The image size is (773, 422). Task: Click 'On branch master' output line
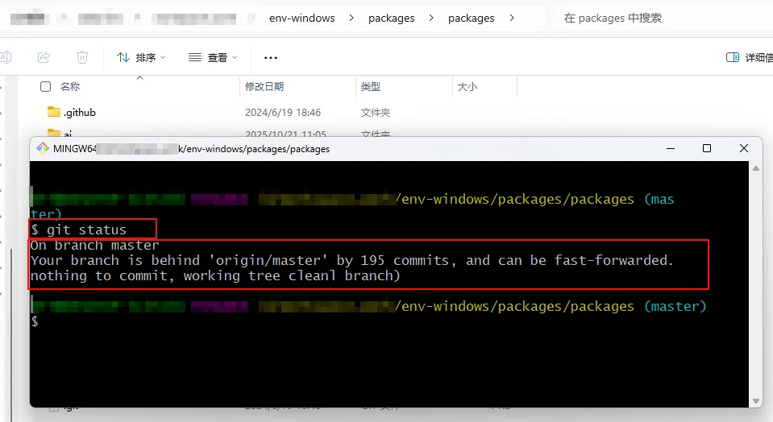tap(94, 245)
